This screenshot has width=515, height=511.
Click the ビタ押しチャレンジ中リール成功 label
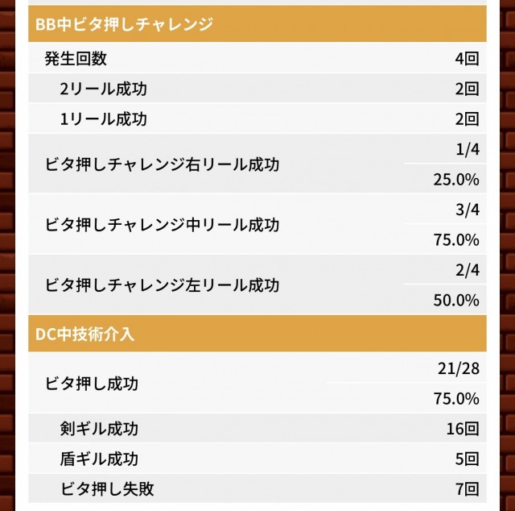[162, 224]
